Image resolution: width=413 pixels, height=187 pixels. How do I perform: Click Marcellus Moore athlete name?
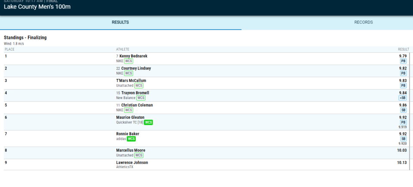(x=131, y=151)
